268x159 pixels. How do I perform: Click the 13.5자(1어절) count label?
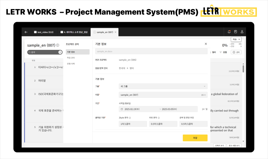[234, 71]
